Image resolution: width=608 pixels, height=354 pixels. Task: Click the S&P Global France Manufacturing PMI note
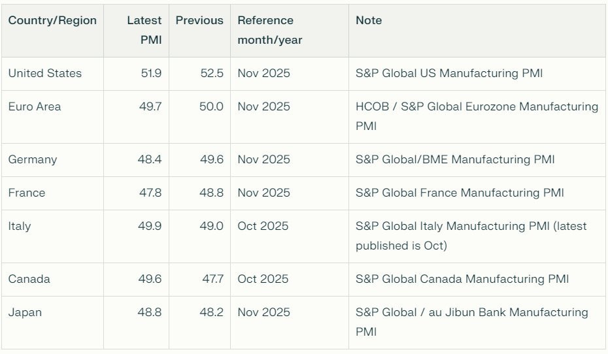(460, 193)
